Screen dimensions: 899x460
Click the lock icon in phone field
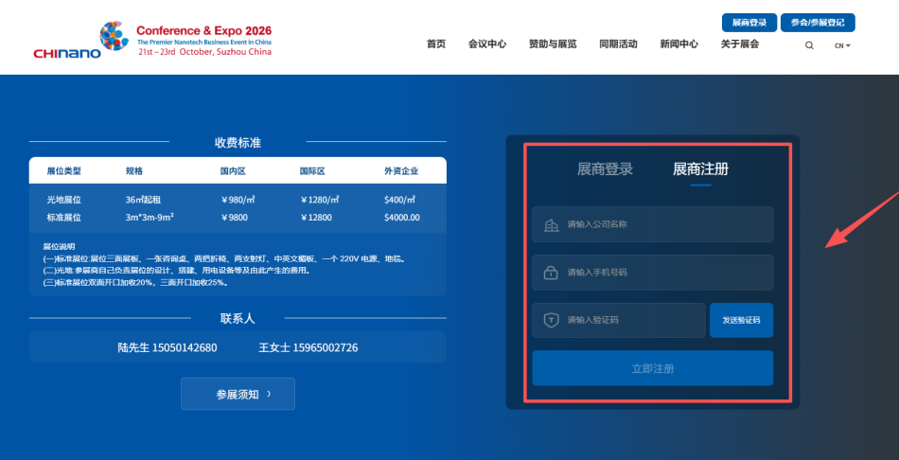[551, 274]
